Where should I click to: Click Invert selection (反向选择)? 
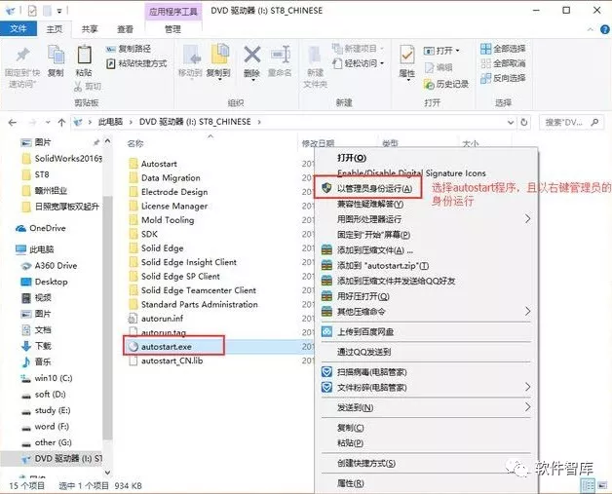tap(503, 78)
